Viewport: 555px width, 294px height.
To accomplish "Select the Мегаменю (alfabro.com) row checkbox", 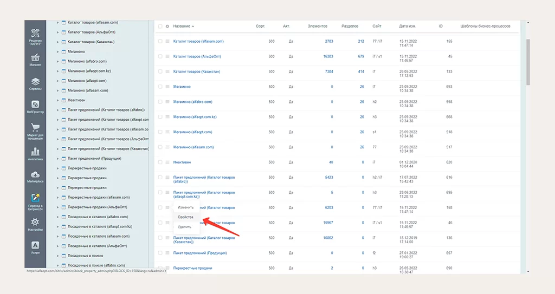I will (x=160, y=102).
